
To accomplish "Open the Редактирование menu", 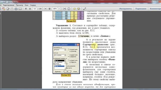I will click(9, 5).
